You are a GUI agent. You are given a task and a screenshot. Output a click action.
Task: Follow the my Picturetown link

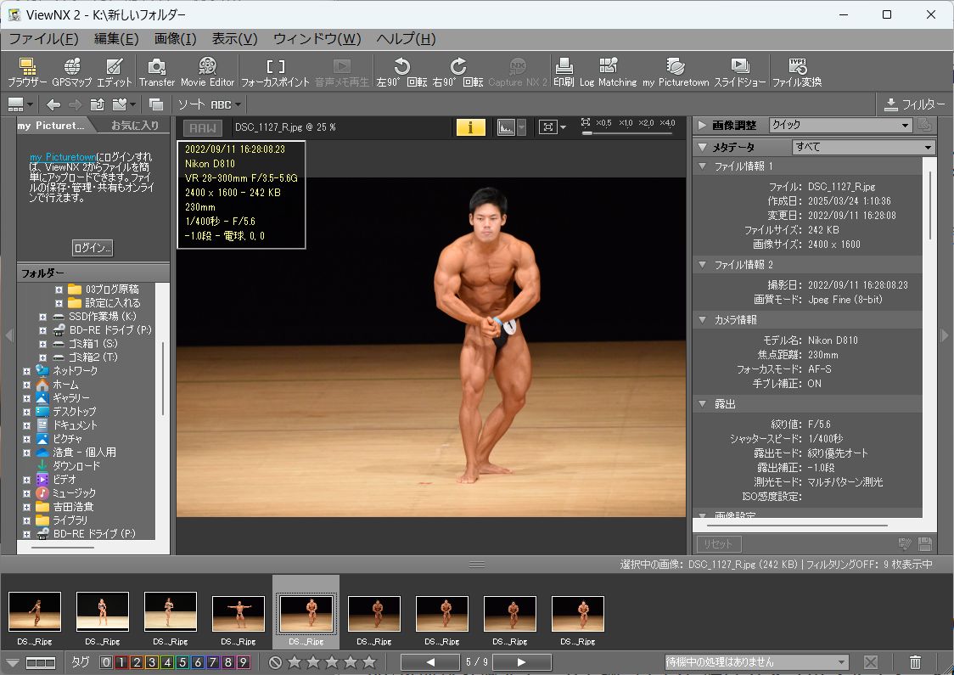[x=63, y=157]
